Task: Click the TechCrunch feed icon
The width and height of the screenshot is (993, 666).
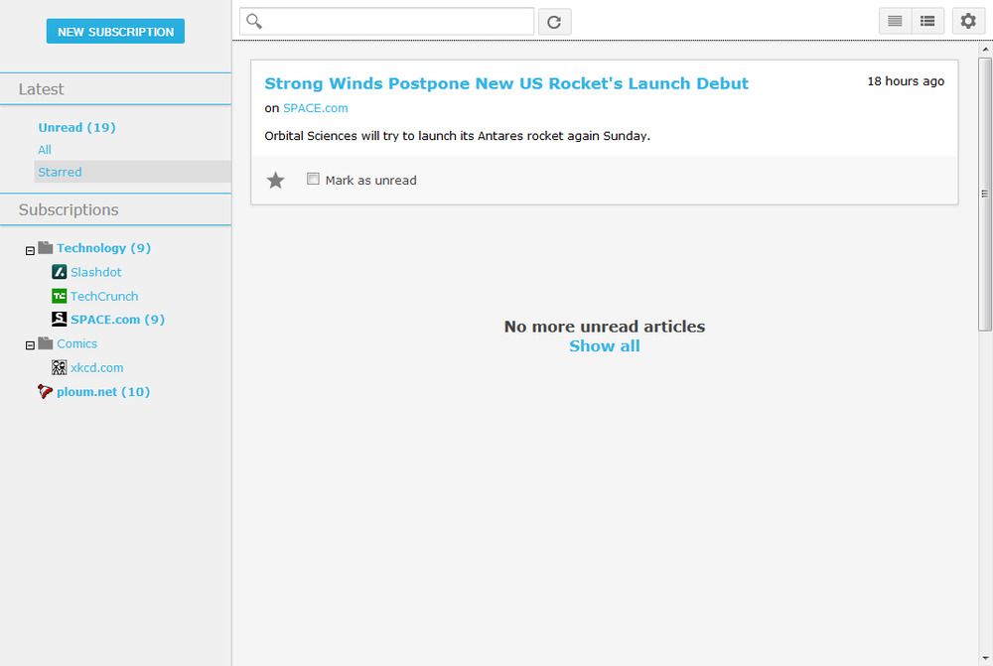Action: [59, 296]
